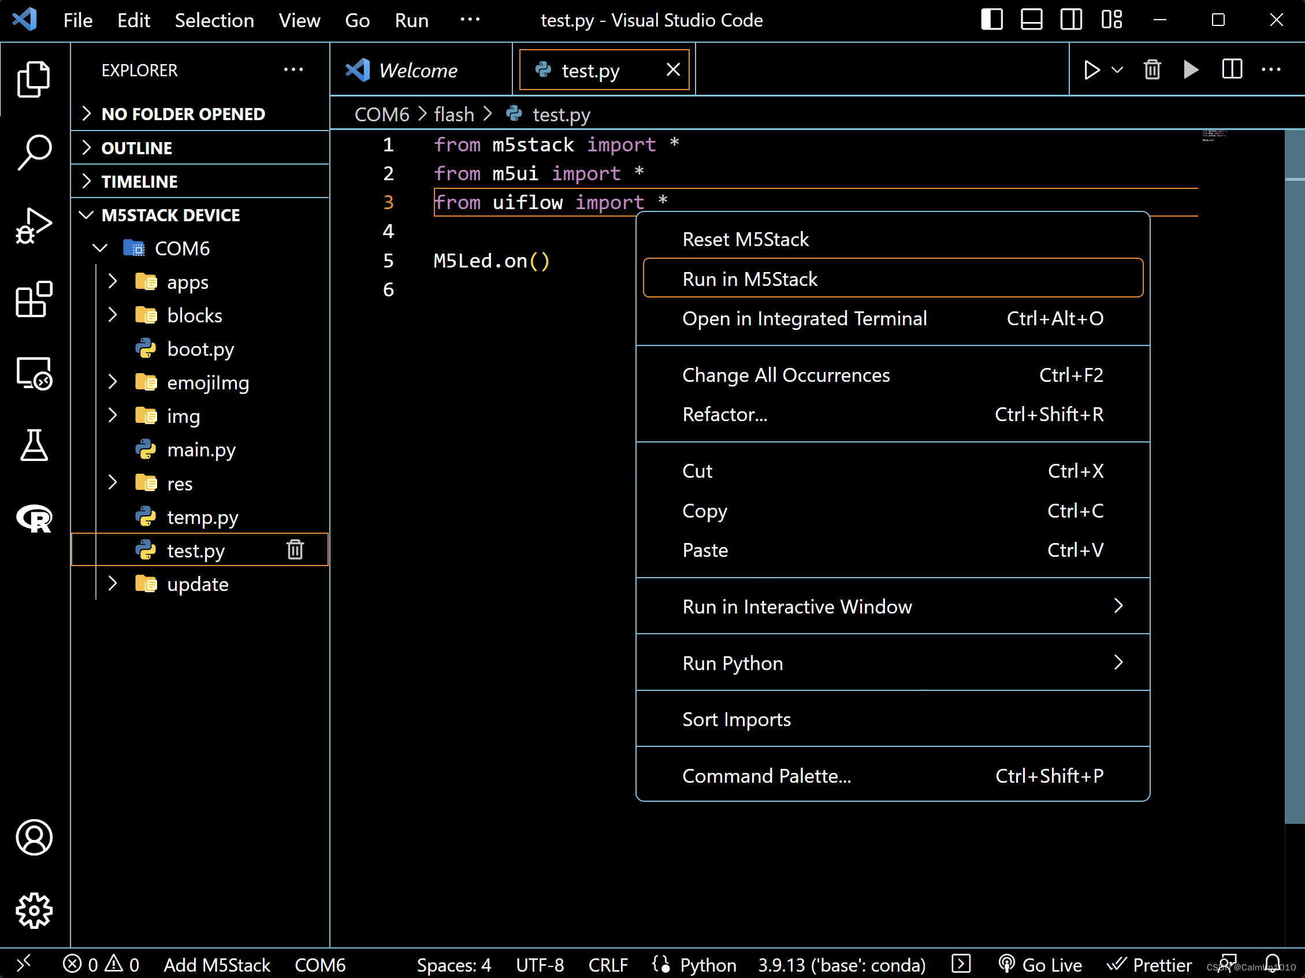Select the 3.9.13 conda interpreter
This screenshot has height=978, width=1305.
[x=842, y=965]
